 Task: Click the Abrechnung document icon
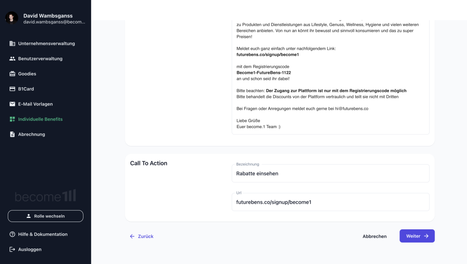point(12,134)
